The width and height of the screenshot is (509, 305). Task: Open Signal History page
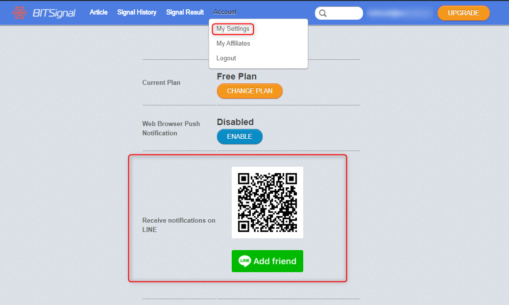[137, 12]
